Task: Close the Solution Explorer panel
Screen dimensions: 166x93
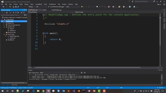Action: [26, 10]
